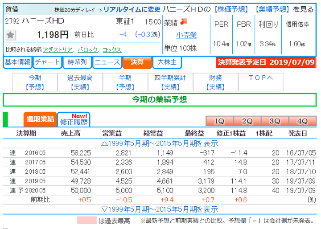Open the 【株価予想】 link
The width and height of the screenshot is (321, 229).
[231, 9]
